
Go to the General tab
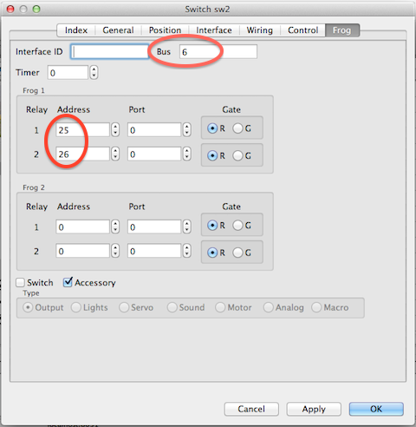(x=118, y=30)
